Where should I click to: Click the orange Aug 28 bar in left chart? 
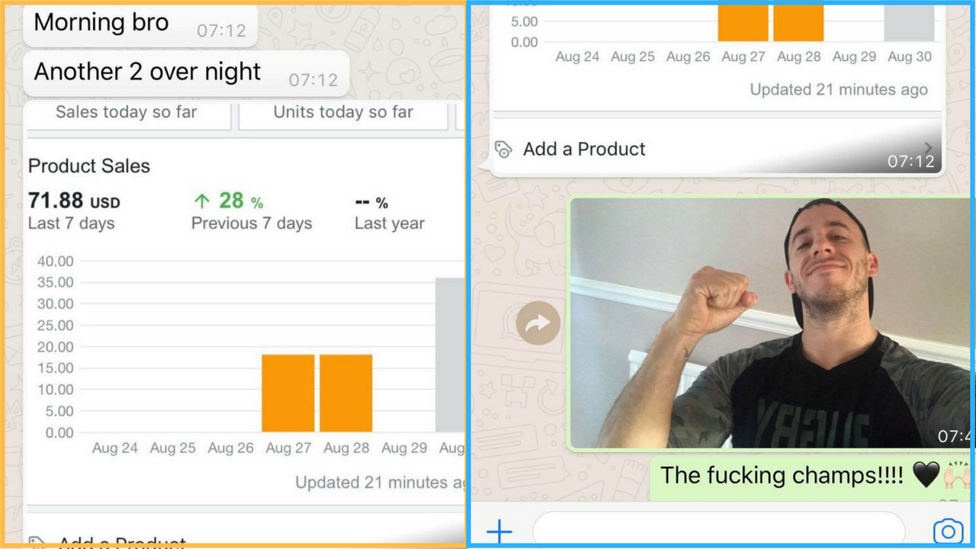(346, 393)
